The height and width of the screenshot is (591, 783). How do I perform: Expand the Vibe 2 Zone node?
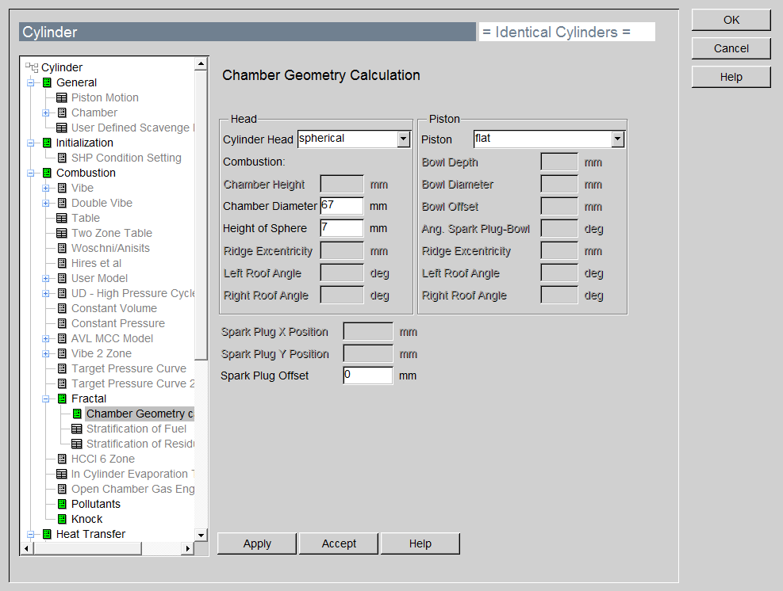click(45, 353)
